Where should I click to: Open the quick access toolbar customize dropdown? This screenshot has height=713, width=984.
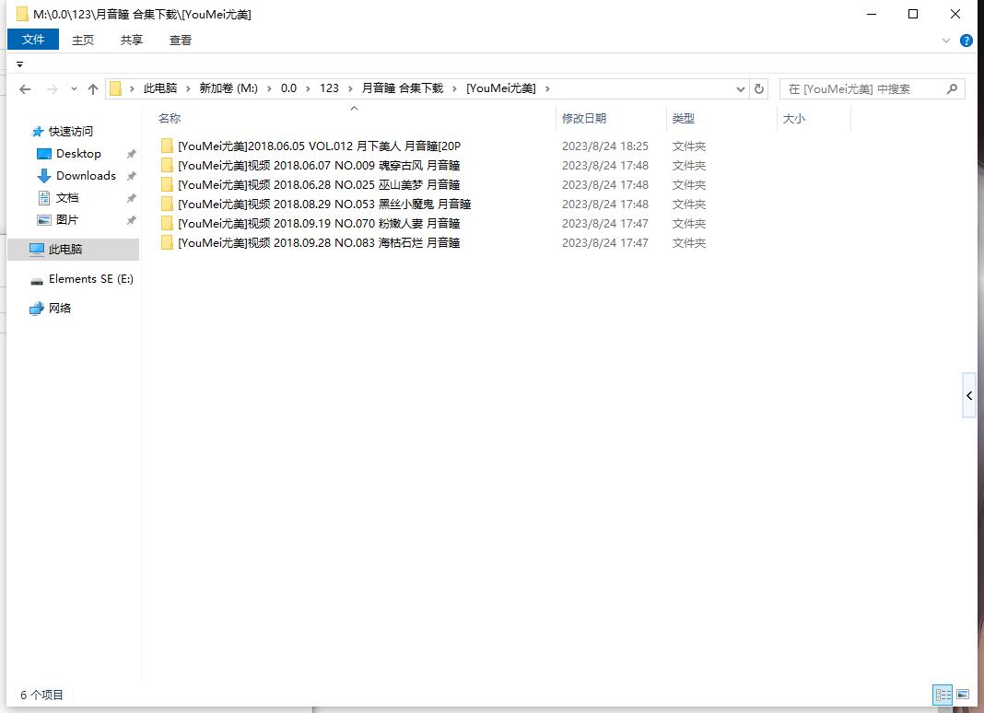[19, 64]
